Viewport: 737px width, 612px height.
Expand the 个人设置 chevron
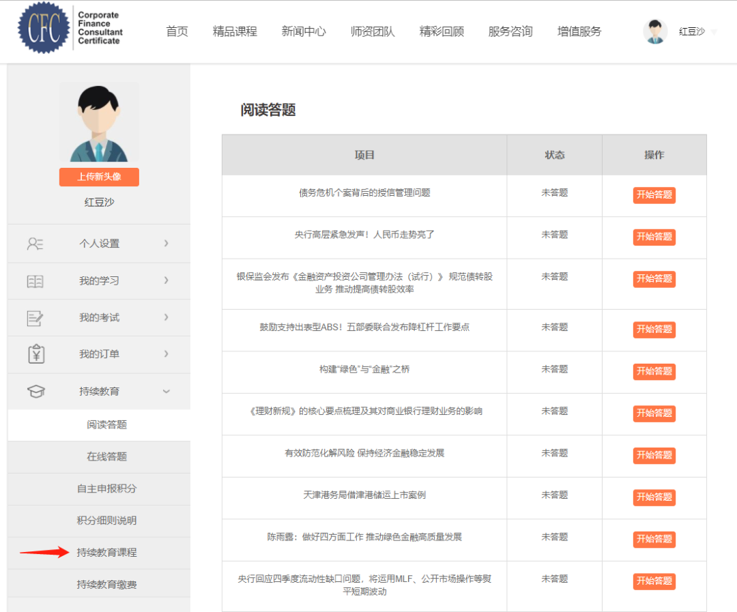(166, 243)
